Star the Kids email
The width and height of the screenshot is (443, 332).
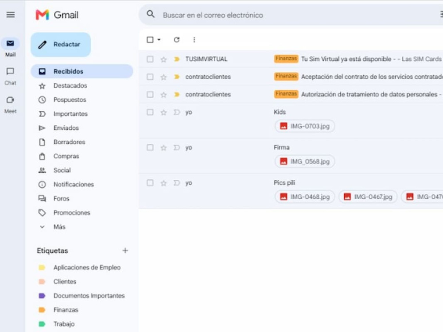coord(163,112)
